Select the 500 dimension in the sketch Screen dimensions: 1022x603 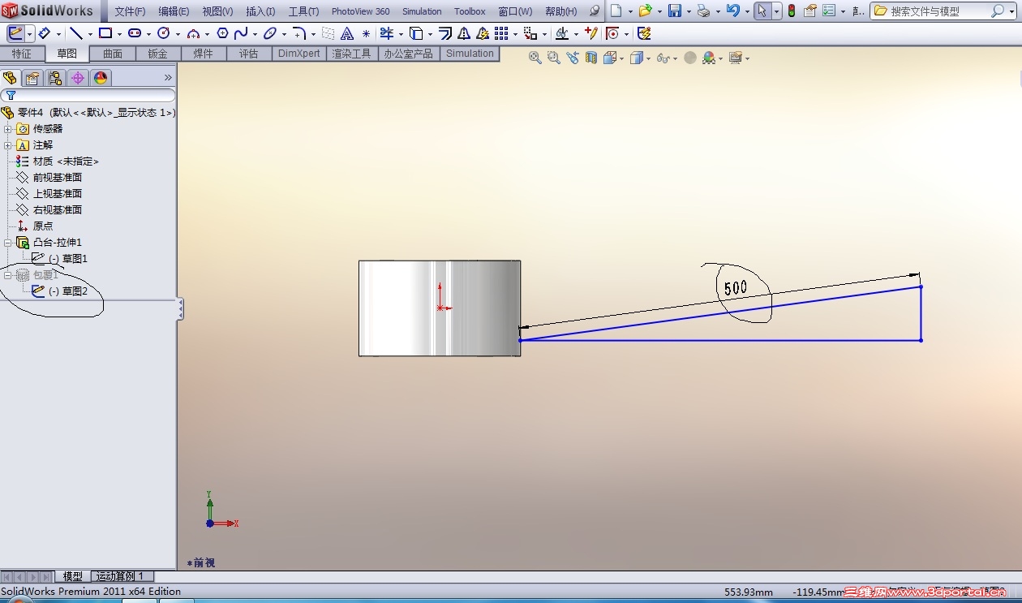736,287
